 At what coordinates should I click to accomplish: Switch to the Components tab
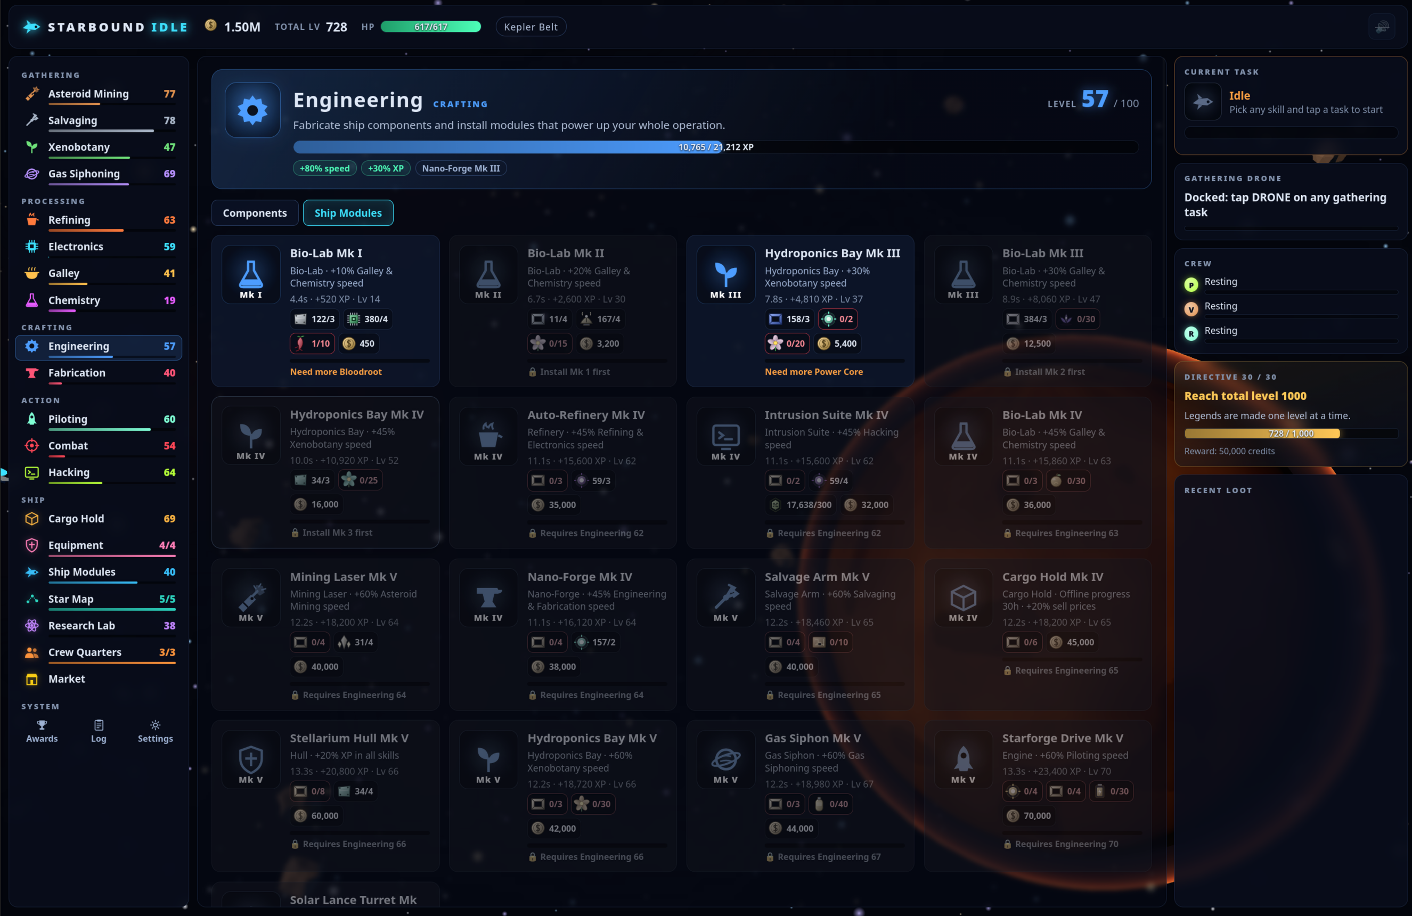pyautogui.click(x=255, y=213)
